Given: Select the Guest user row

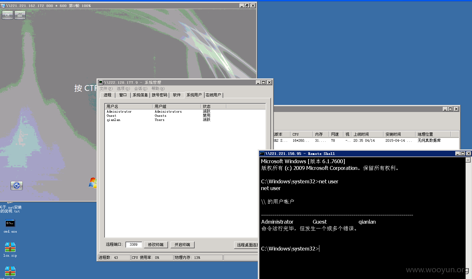Looking at the screenshot, I should tap(185, 116).
